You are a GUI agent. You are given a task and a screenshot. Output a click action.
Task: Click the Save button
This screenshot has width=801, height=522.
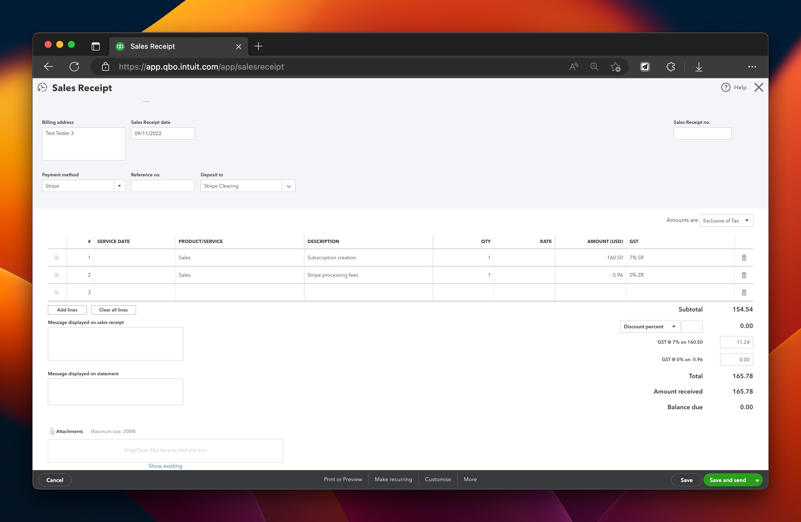point(686,480)
